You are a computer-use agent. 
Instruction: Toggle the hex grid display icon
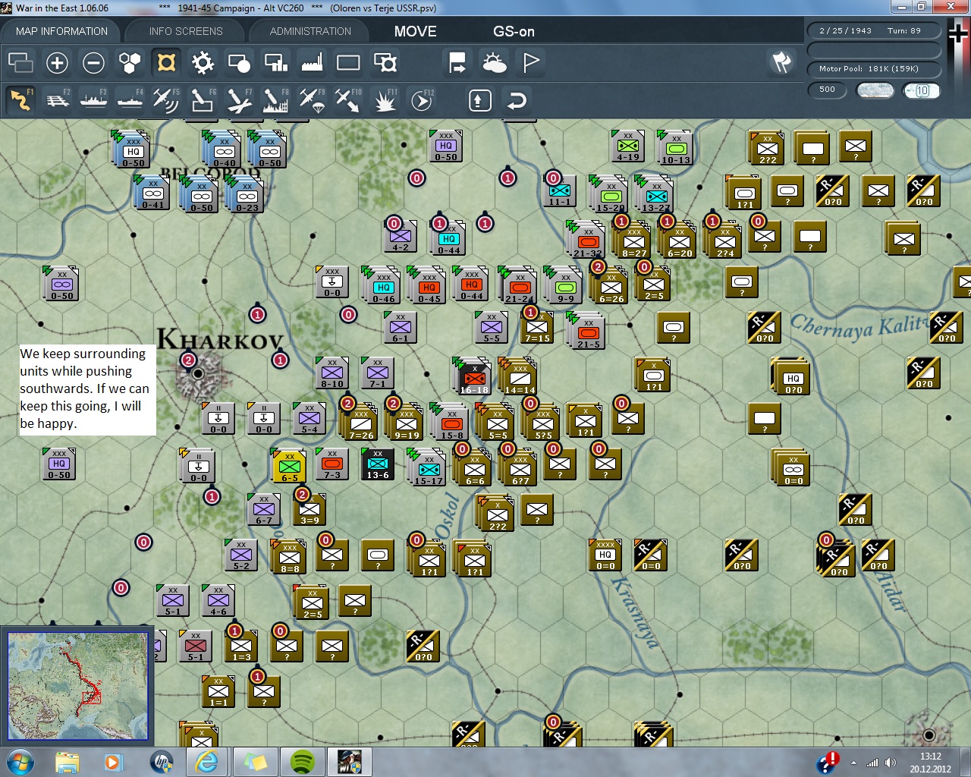pos(130,63)
